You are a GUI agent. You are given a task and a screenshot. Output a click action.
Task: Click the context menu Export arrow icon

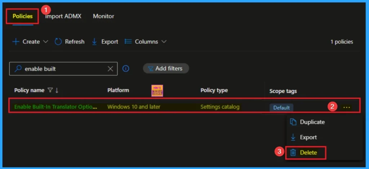tap(293, 137)
